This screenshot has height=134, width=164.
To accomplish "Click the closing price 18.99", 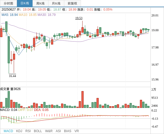I will coord(72,10).
